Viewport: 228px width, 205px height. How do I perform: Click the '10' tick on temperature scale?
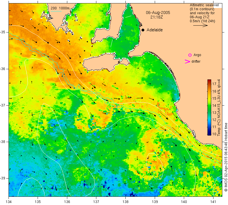coord(214,134)
